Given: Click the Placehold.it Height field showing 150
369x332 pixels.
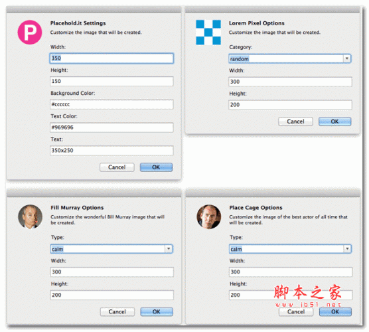Looking at the screenshot, I should (x=111, y=81).
